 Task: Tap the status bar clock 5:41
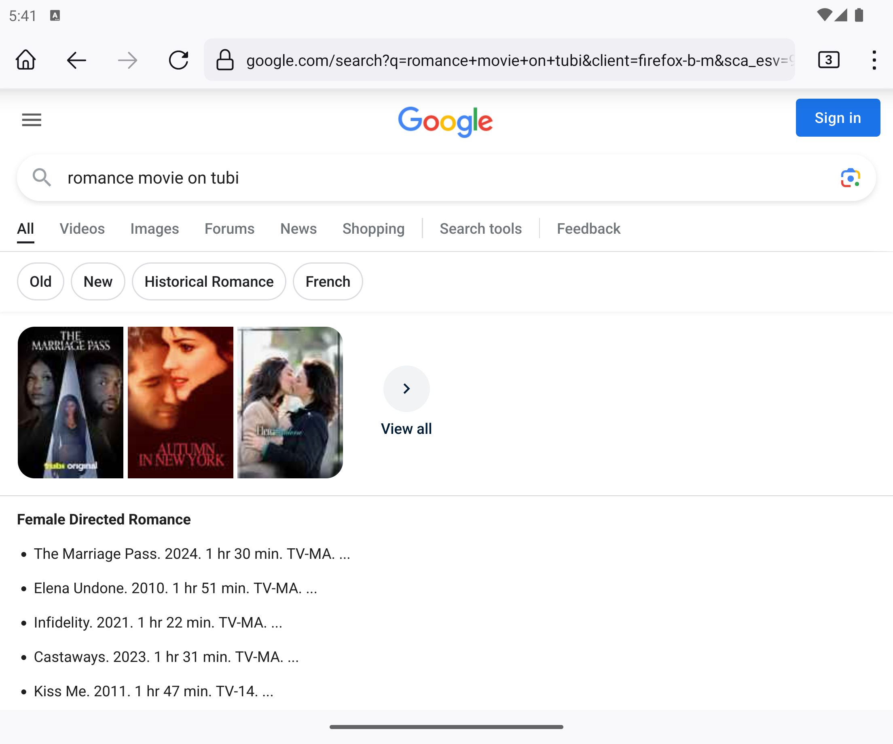click(x=23, y=16)
